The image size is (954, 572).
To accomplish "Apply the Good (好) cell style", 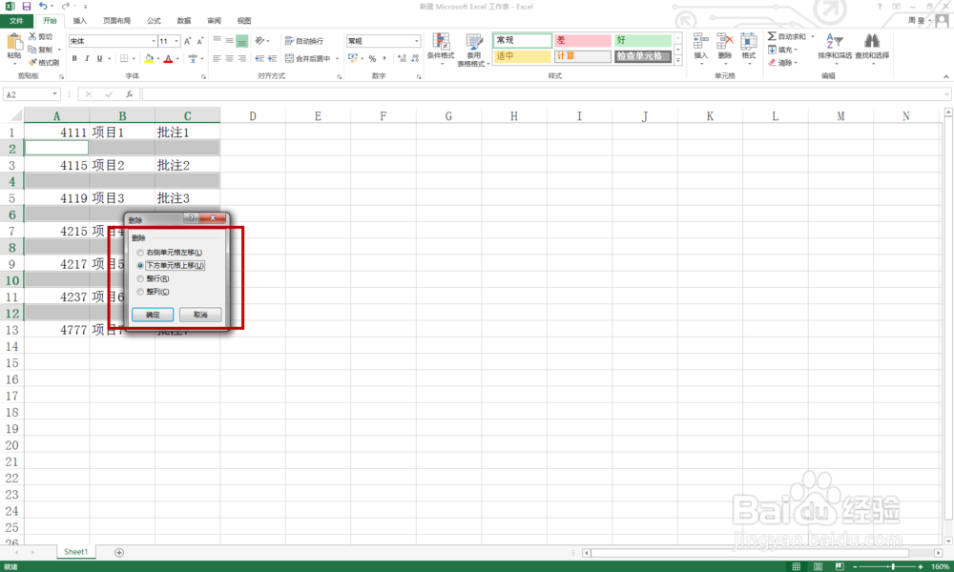I will tap(643, 40).
